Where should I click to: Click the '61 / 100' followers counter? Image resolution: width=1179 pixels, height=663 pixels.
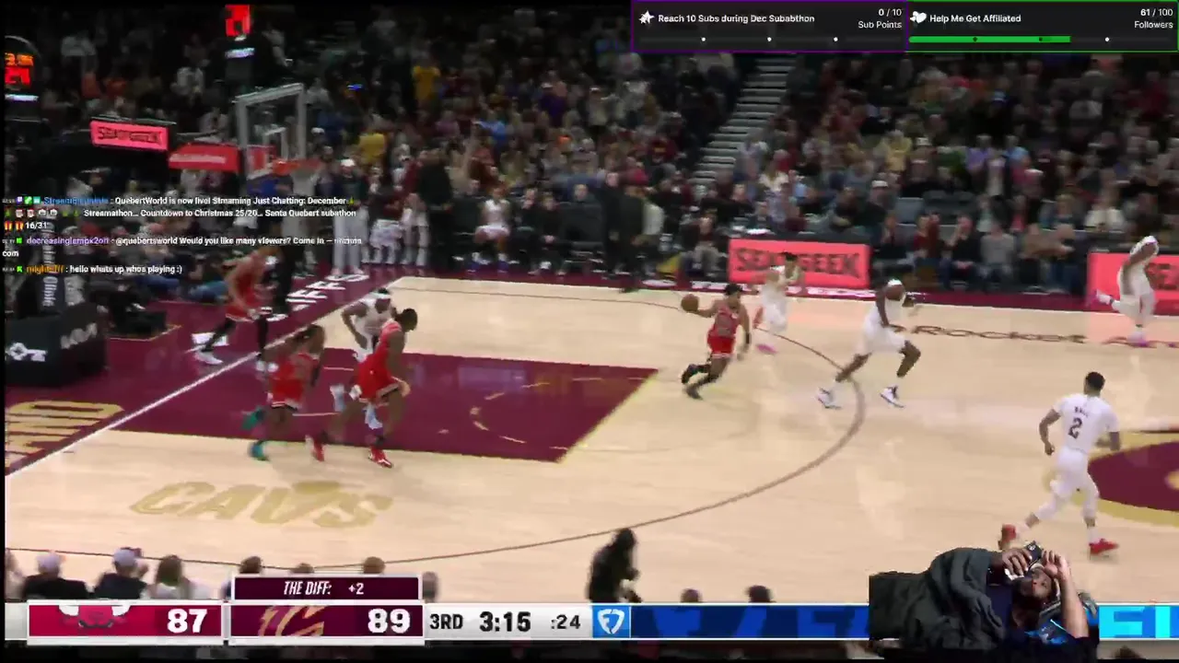[x=1157, y=13]
